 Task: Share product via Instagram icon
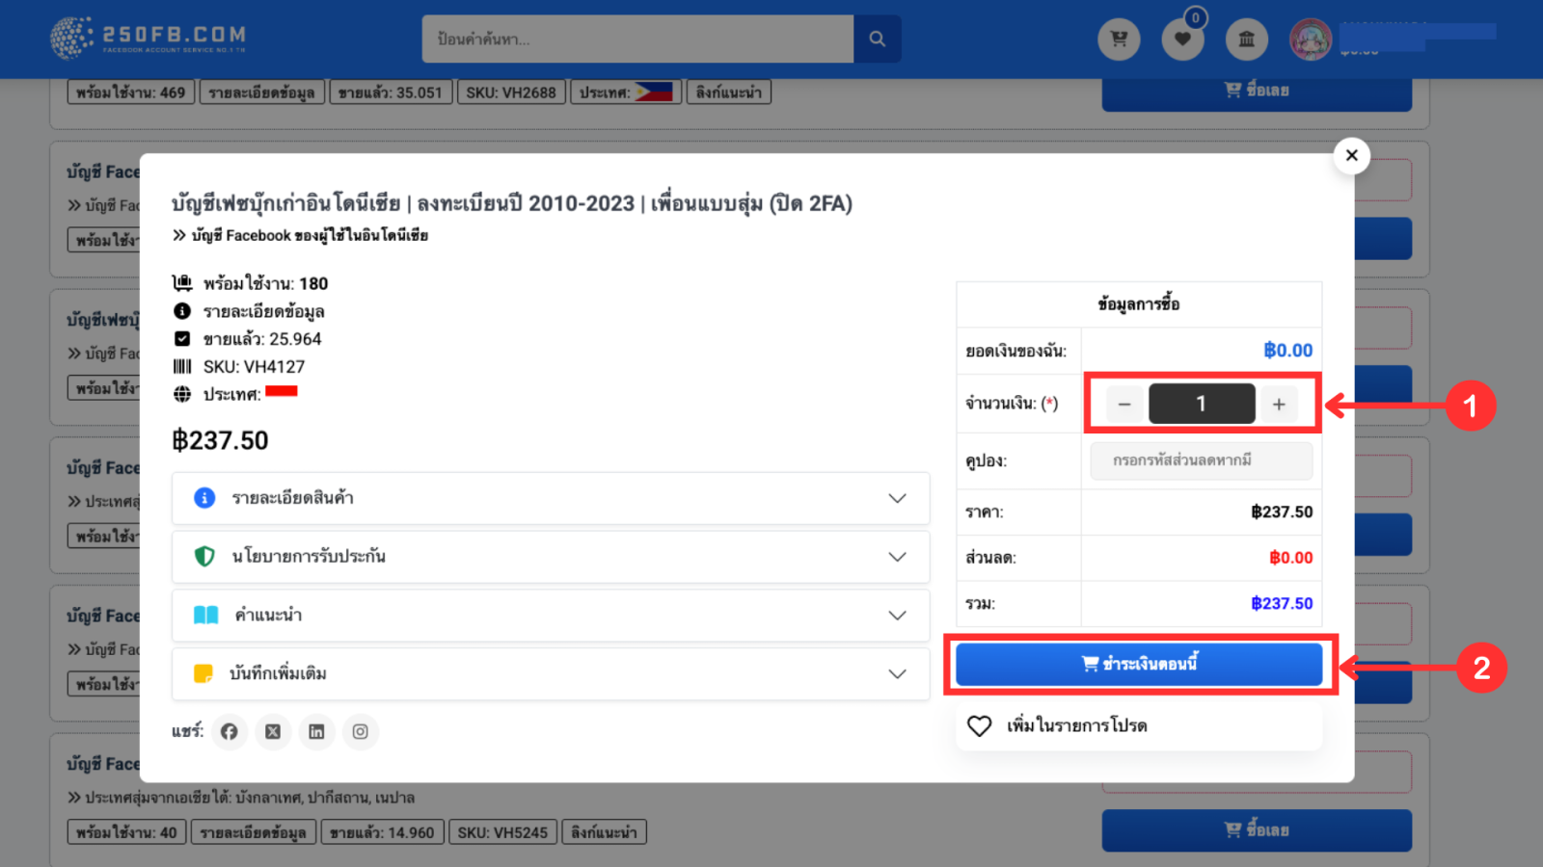(x=360, y=732)
